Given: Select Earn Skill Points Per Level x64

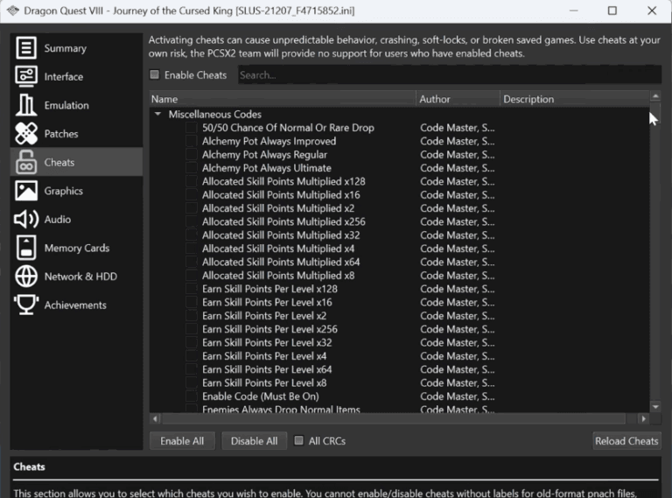Looking at the screenshot, I should [399, 369].
